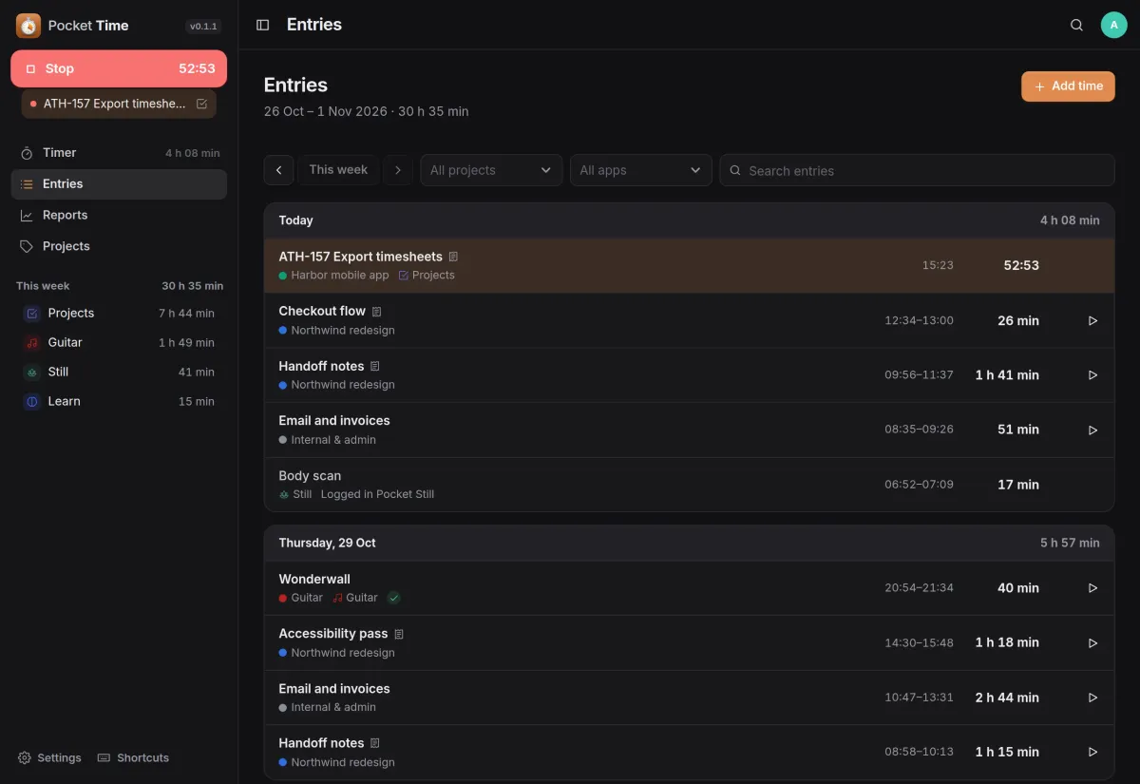Open the All projects dropdown
This screenshot has width=1140, height=784.
491,170
